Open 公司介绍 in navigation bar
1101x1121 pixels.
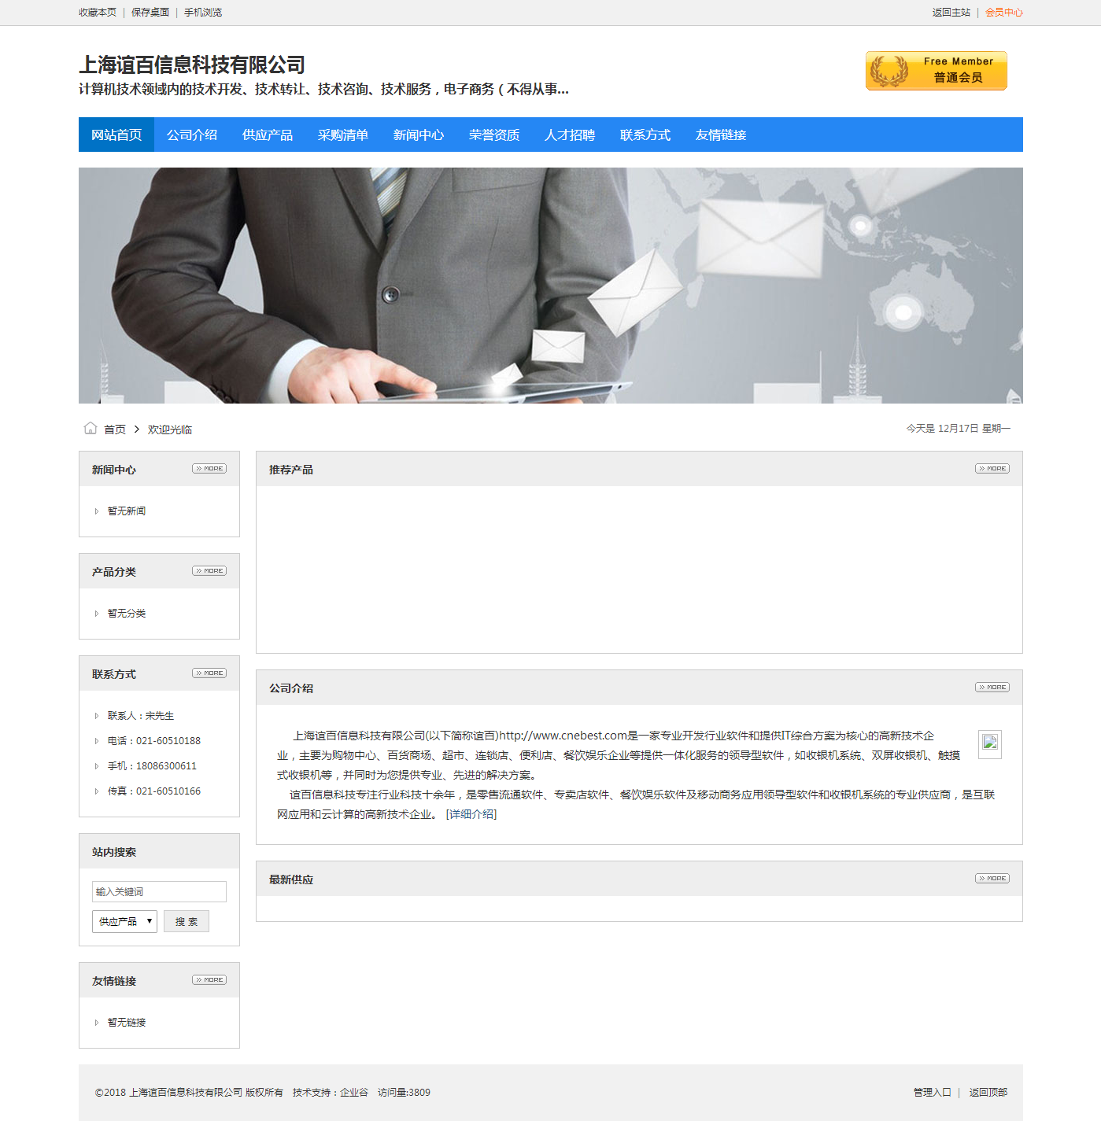[192, 135]
